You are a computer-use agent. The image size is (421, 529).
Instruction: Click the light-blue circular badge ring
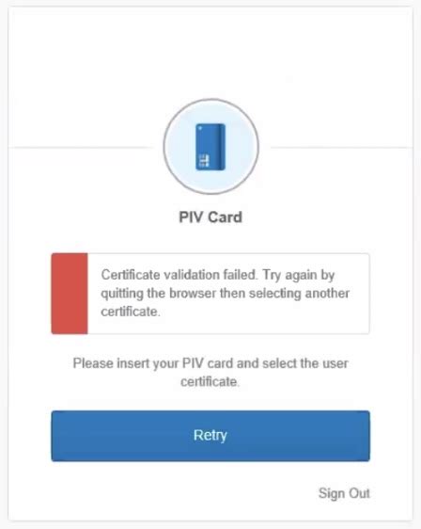(211, 146)
